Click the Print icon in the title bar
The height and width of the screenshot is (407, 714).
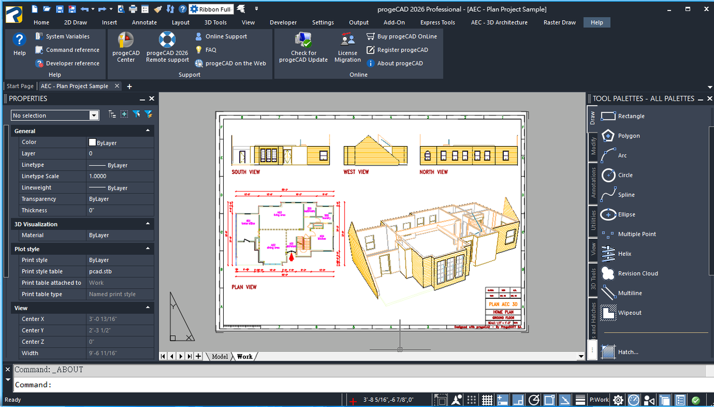pos(133,9)
